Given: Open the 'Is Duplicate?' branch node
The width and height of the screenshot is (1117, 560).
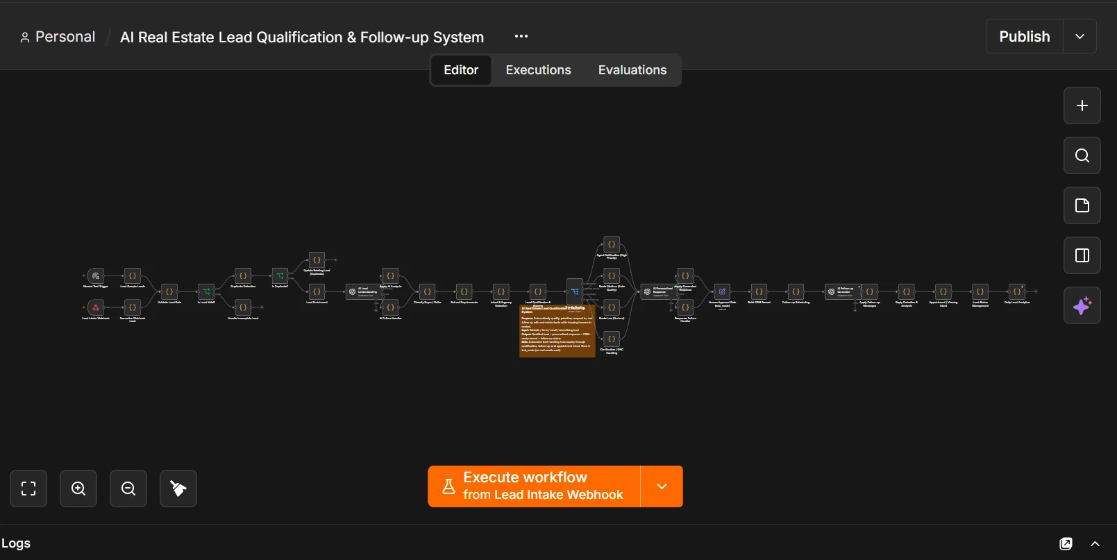Looking at the screenshot, I should point(280,276).
